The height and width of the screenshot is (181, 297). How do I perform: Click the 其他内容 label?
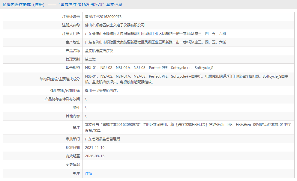tap(73, 116)
